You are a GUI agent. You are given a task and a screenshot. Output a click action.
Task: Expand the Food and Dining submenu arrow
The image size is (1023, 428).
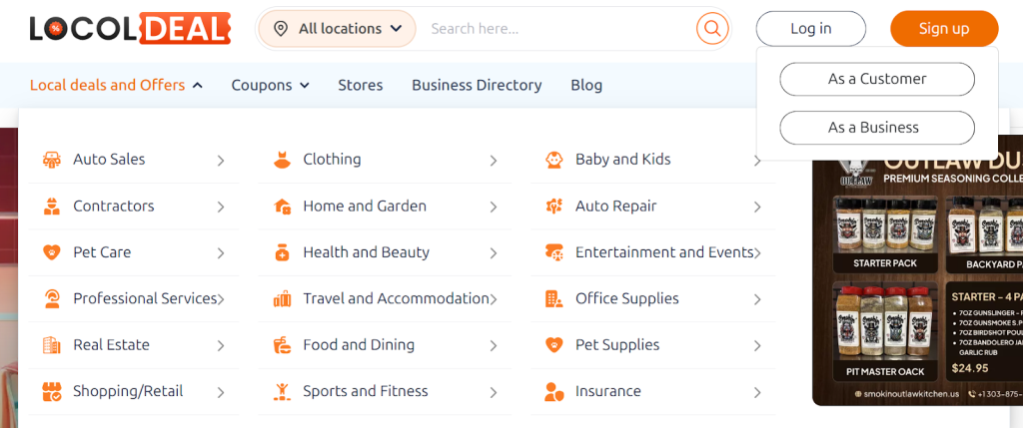pos(494,345)
